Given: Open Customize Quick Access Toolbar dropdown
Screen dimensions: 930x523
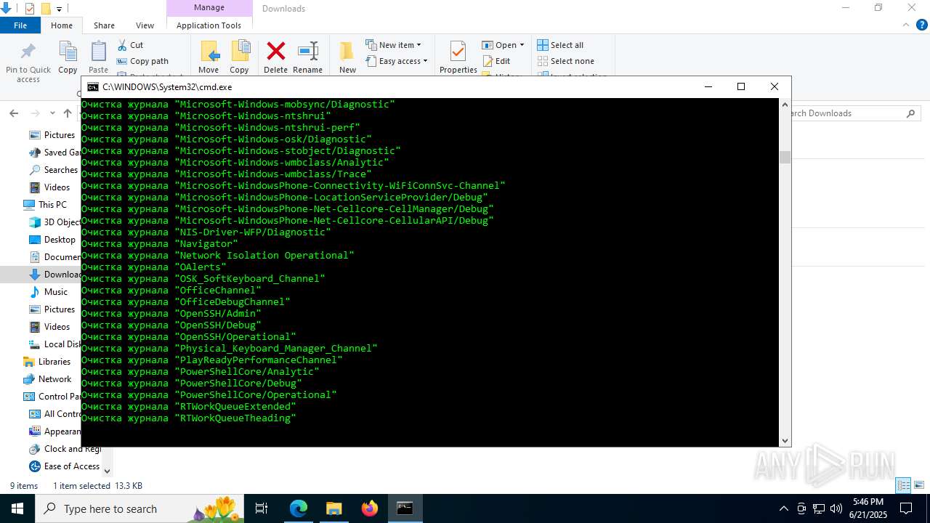Looking at the screenshot, I should pyautogui.click(x=60, y=9).
